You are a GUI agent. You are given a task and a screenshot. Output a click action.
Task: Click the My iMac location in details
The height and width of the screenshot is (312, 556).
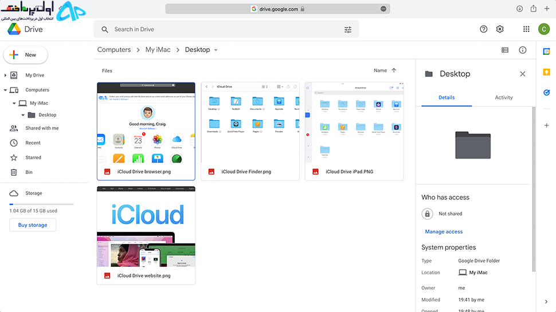tap(473, 272)
